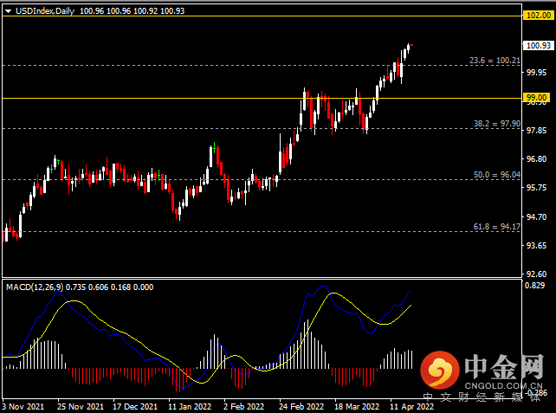Image resolution: width=556 pixels, height=413 pixels.
Task: Click the 96.80 price scale value
Action: coord(536,158)
